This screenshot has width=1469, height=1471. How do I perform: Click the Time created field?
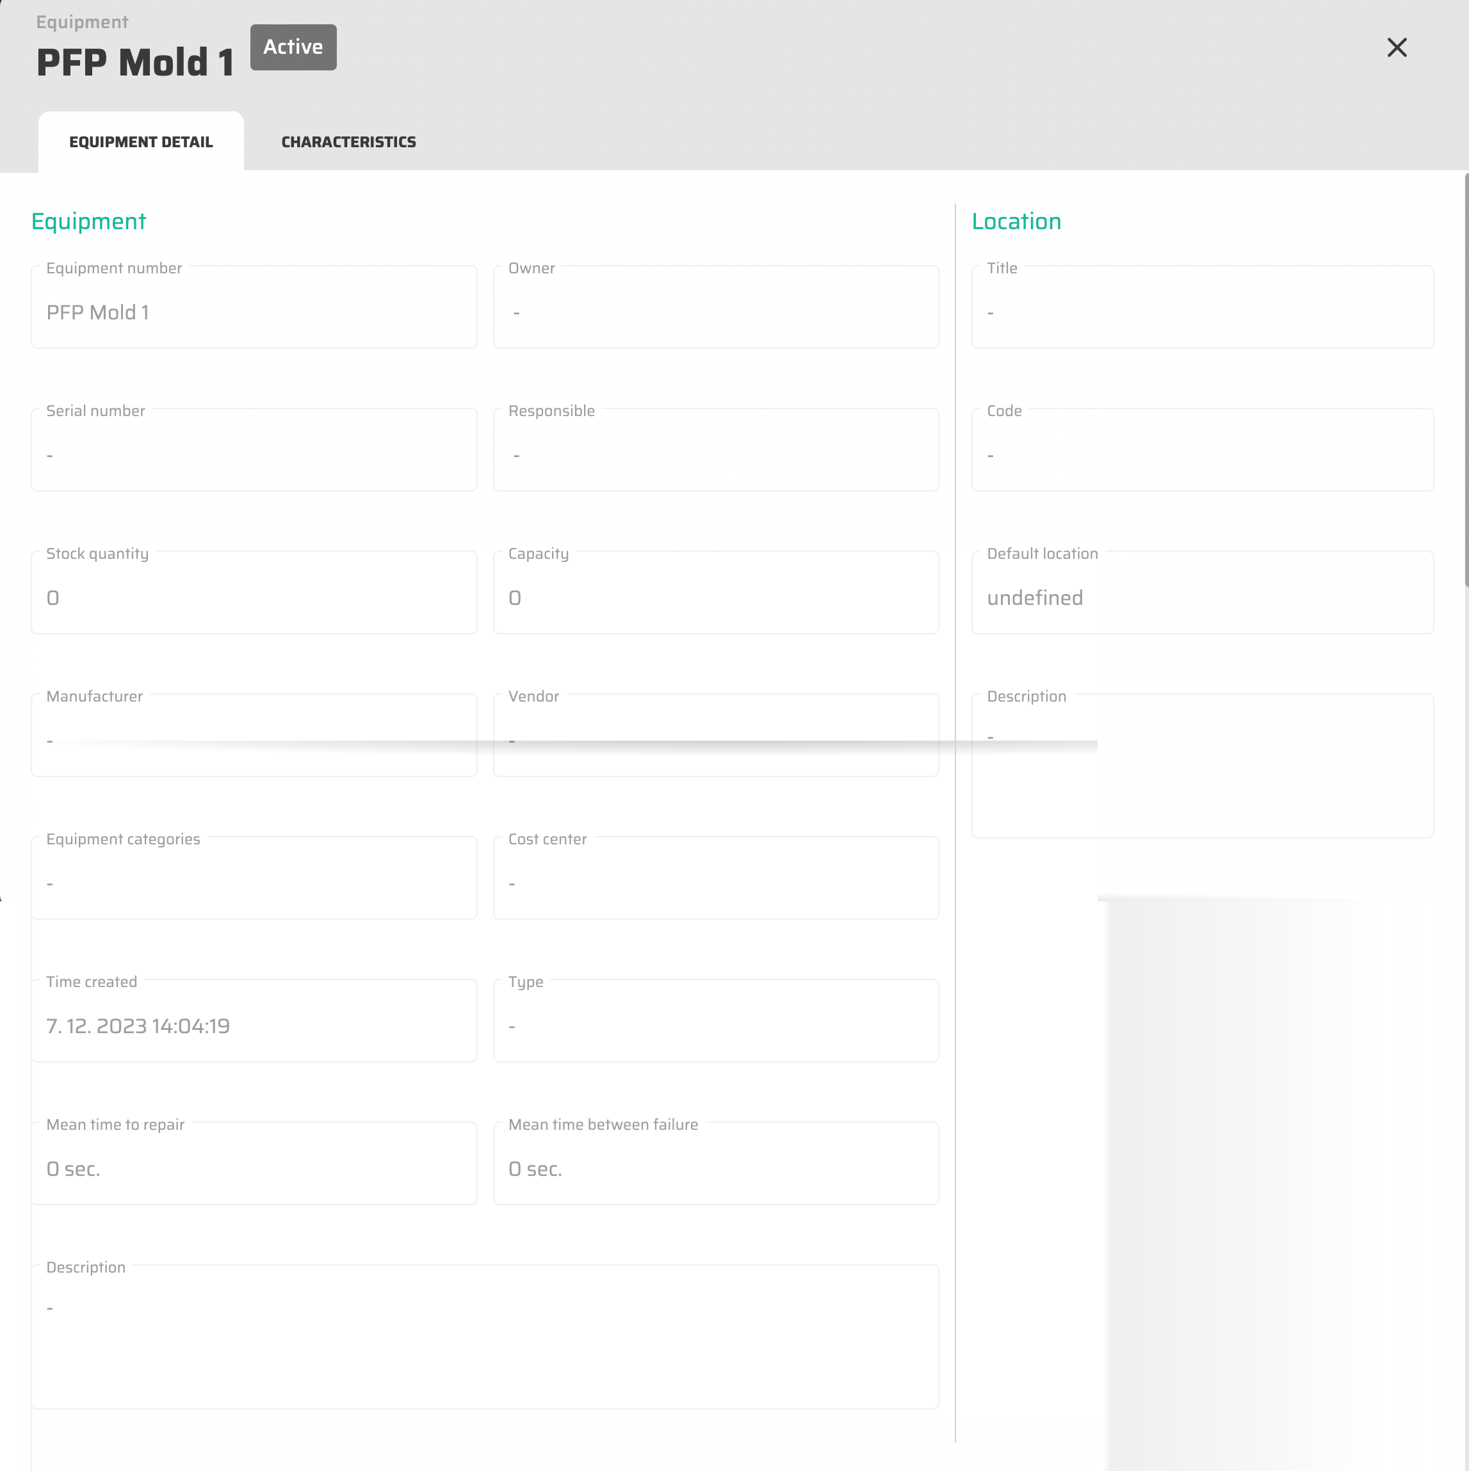254,1025
